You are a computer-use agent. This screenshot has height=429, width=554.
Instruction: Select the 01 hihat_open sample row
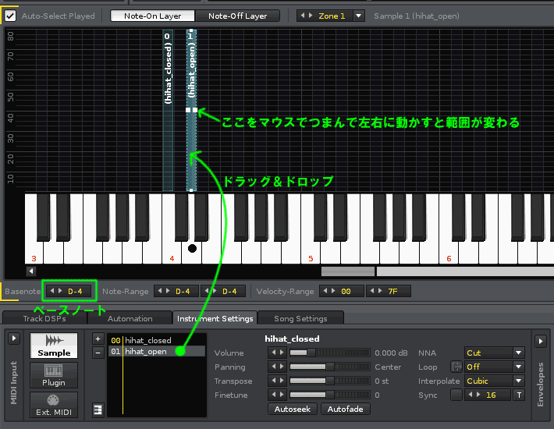(x=157, y=351)
